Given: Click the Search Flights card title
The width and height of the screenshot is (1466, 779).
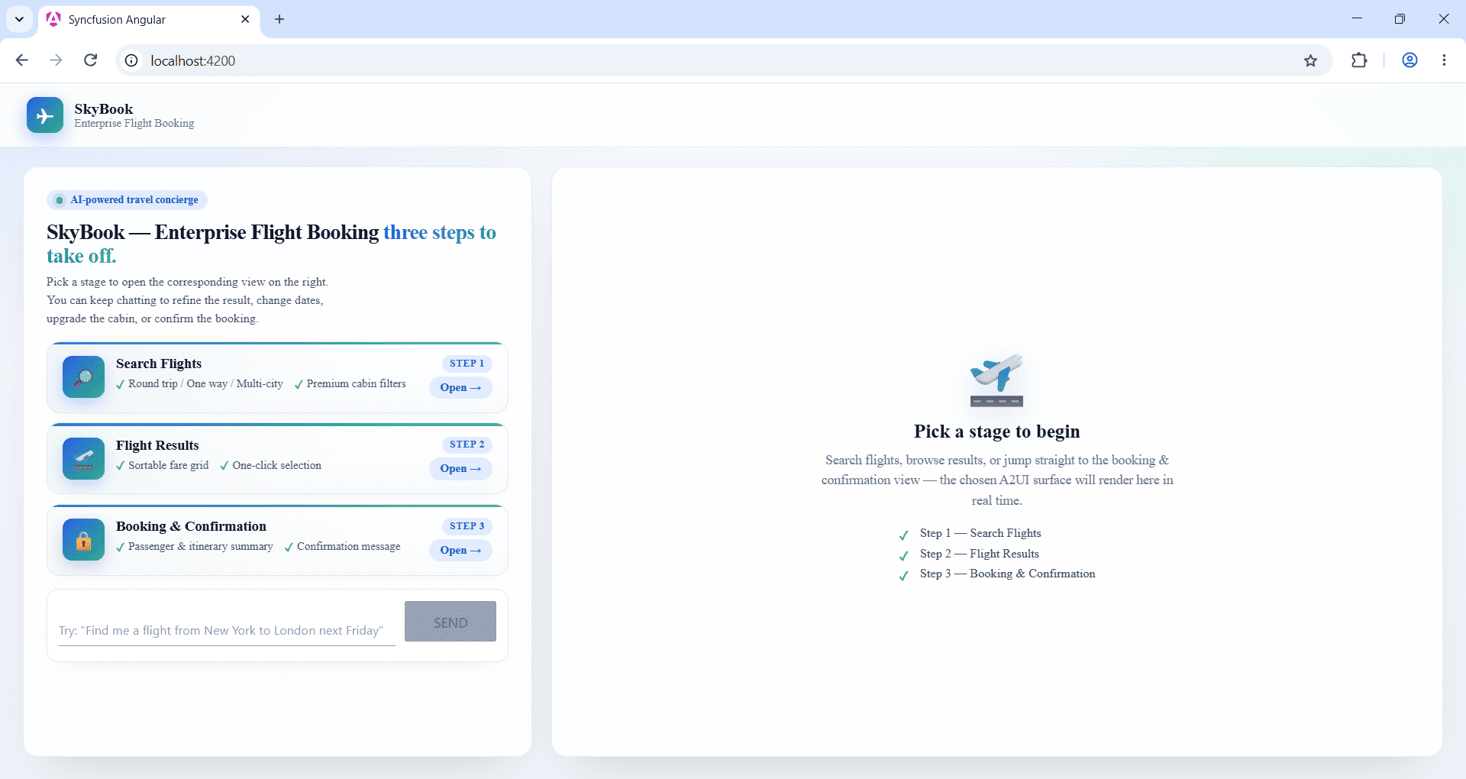Looking at the screenshot, I should tap(159, 364).
